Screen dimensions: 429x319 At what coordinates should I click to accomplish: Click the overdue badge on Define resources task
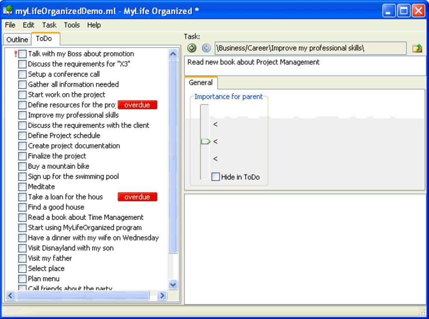(137, 105)
